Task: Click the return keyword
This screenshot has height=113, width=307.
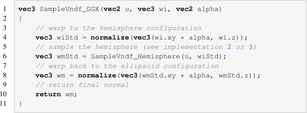Action: click(48, 94)
